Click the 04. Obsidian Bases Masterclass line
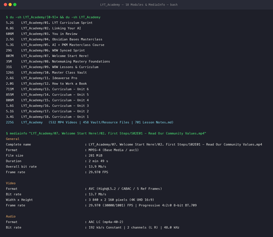 pos(54,39)
